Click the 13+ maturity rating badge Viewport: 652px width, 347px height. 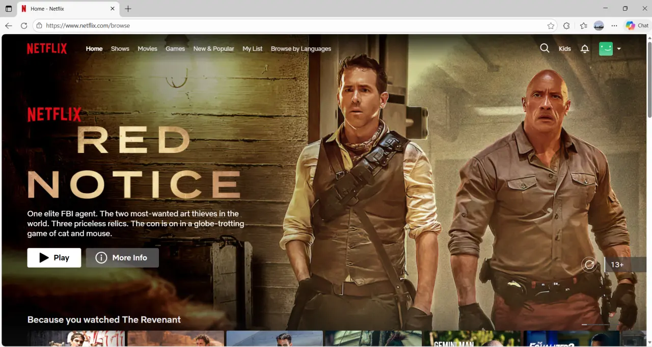click(x=627, y=264)
